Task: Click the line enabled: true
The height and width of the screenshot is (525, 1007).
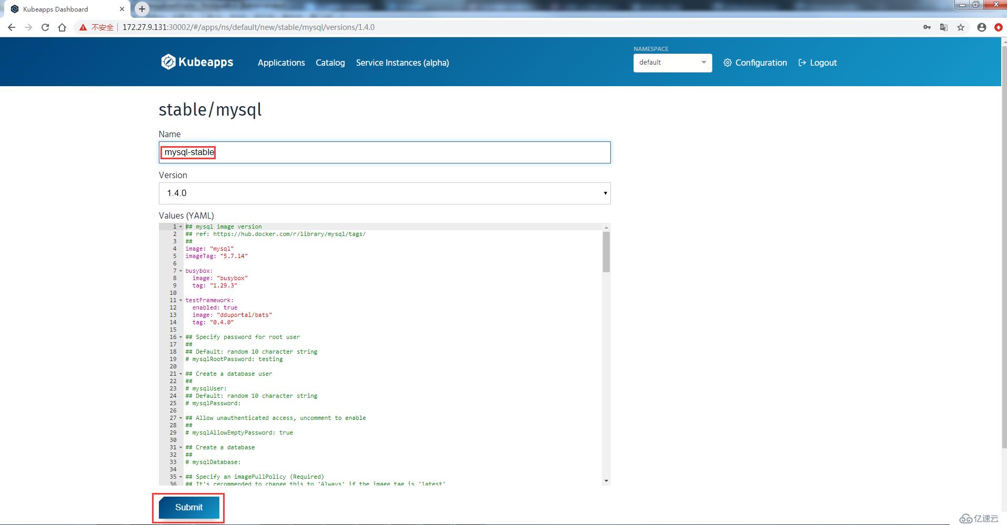Action: point(215,308)
